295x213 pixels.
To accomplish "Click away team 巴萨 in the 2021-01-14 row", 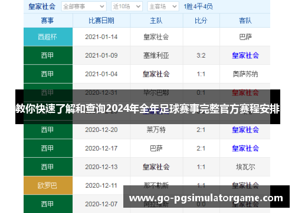I will pos(245,37).
